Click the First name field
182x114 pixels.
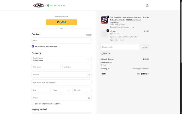click(46, 67)
